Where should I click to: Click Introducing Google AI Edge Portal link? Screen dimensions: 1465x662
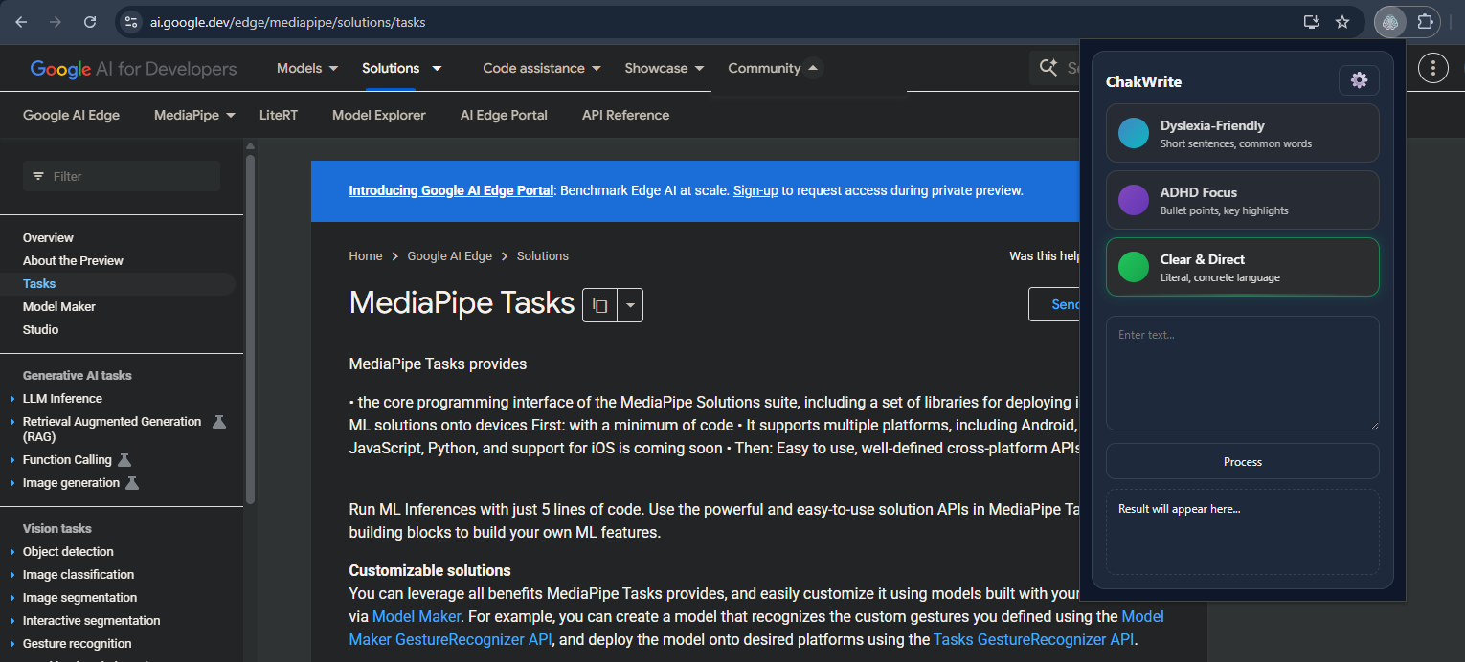point(451,190)
